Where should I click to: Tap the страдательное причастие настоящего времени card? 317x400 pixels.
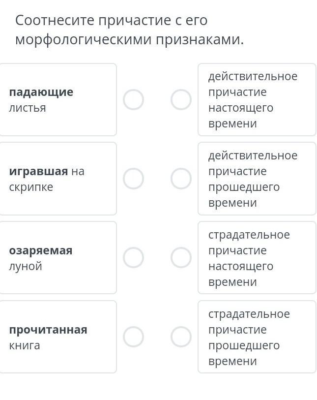coord(257,258)
